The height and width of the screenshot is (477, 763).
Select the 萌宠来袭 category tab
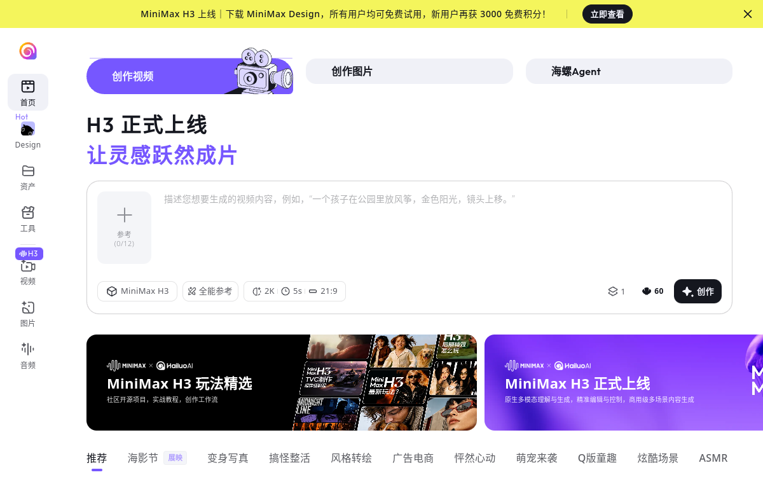[x=537, y=458]
